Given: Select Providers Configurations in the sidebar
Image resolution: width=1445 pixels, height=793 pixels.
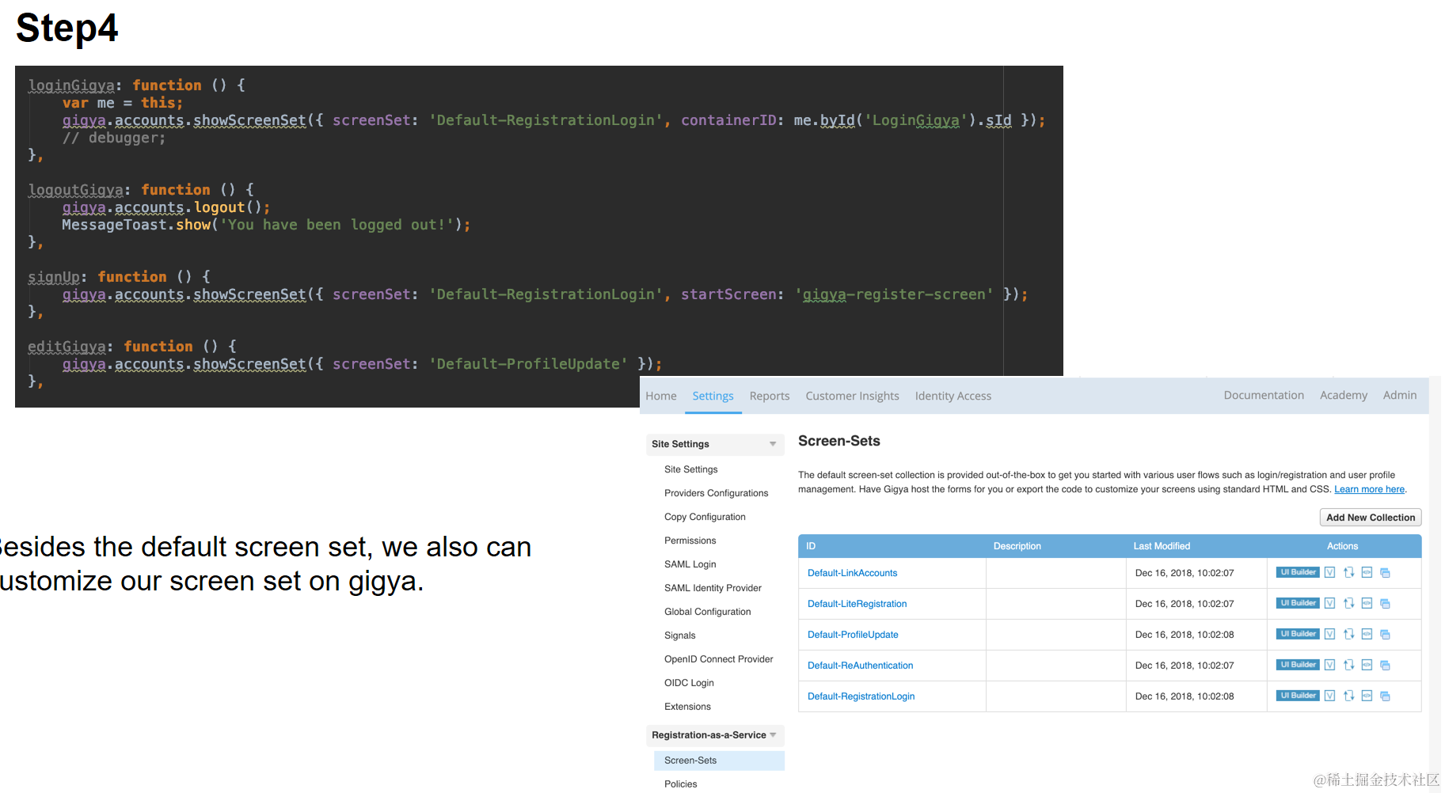Looking at the screenshot, I should click(x=717, y=493).
